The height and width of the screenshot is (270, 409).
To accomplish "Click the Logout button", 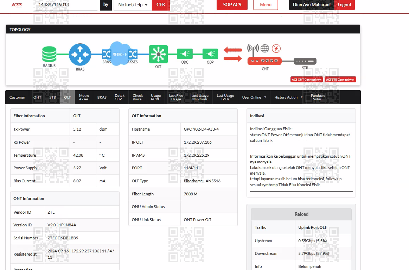I will (x=344, y=5).
